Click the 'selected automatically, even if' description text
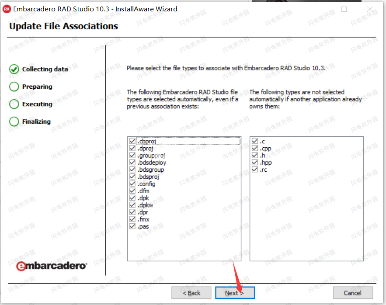386x305 pixels. tap(183, 99)
